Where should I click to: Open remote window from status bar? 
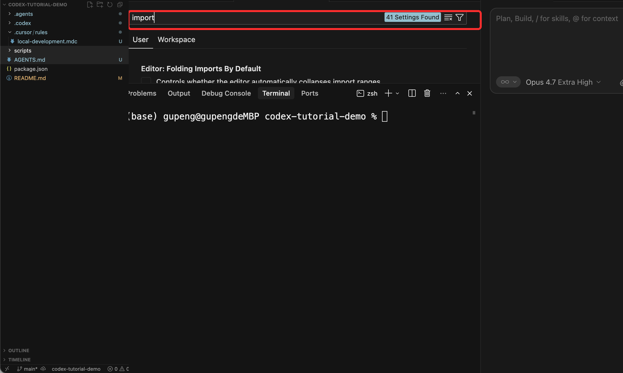point(7,369)
